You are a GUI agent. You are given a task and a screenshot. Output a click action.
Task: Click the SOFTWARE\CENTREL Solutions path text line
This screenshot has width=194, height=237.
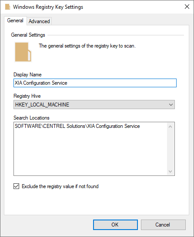[77, 126]
